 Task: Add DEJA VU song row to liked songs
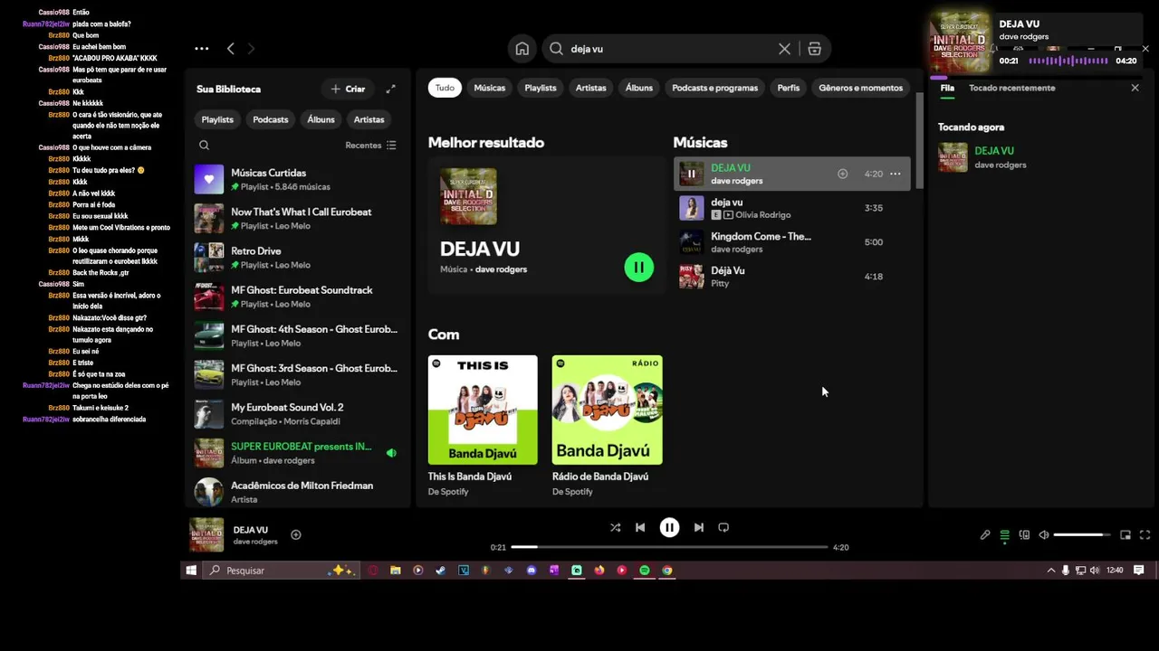coord(842,174)
